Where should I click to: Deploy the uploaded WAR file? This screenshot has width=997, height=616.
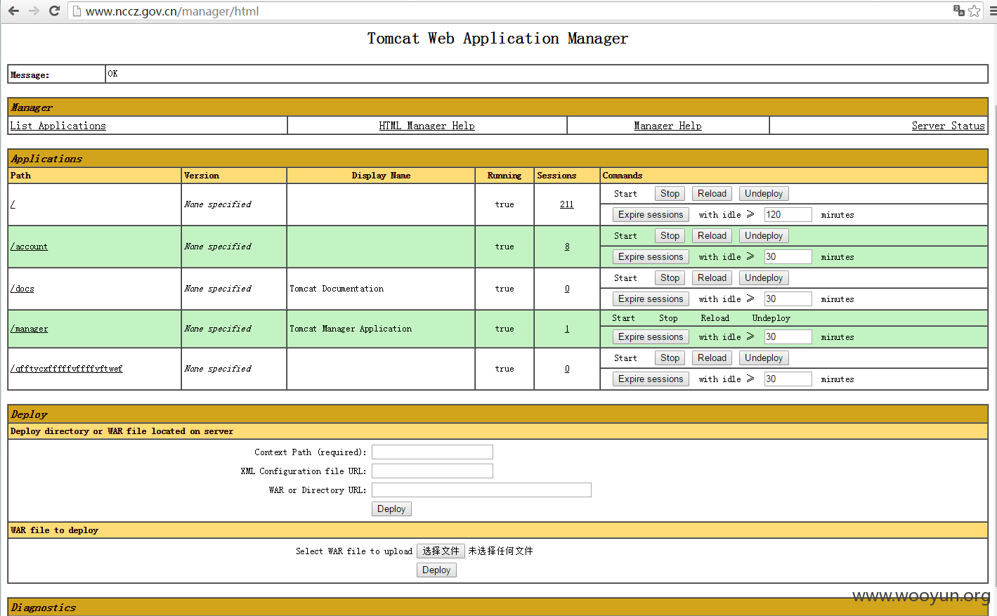pos(436,570)
